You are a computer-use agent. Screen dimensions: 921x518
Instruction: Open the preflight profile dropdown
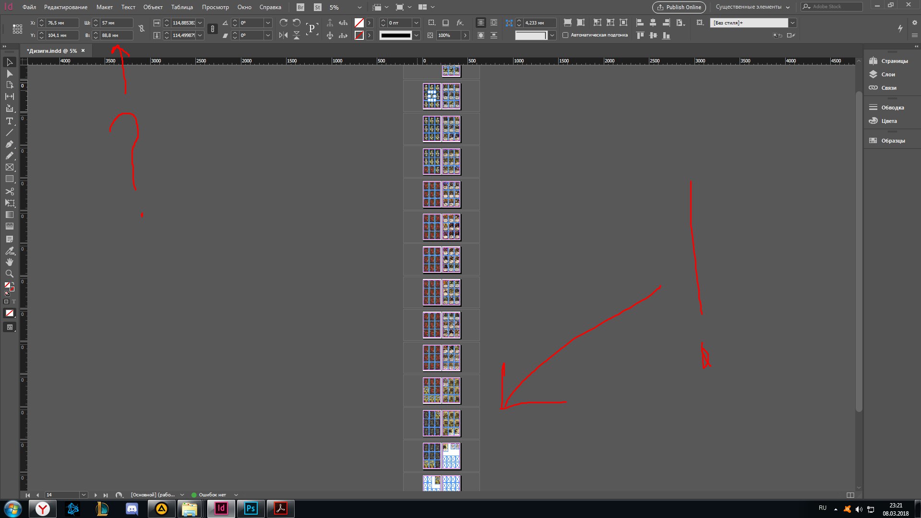182,495
